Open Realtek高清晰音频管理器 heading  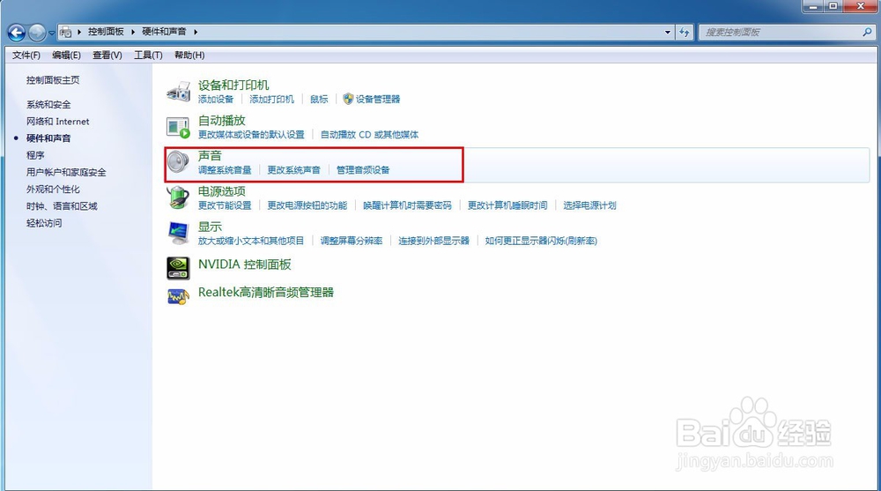coord(266,293)
